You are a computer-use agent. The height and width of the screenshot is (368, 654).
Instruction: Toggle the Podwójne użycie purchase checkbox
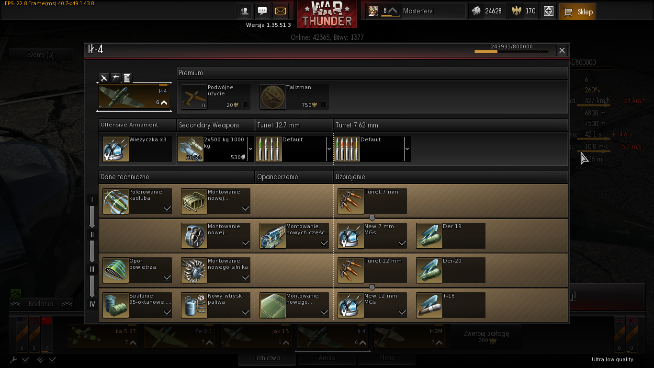[245, 105]
